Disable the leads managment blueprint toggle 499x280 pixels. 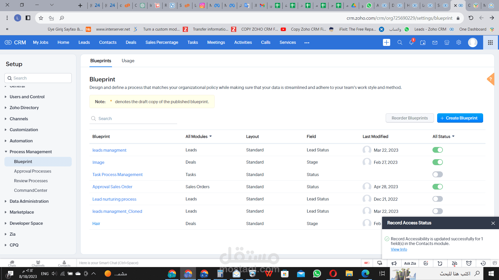[x=437, y=150]
